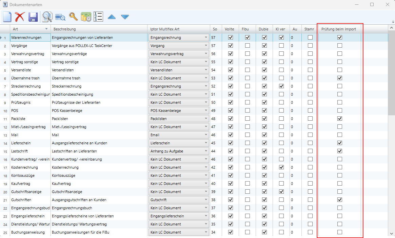Click the vertical scrollbar thumb
The width and height of the screenshot is (395, 238).
(x=392, y=74)
